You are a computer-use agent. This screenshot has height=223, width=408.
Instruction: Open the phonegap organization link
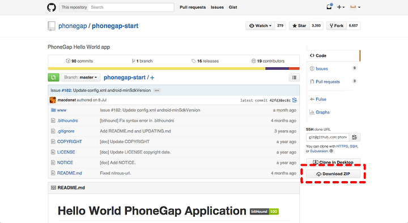pyautogui.click(x=73, y=26)
